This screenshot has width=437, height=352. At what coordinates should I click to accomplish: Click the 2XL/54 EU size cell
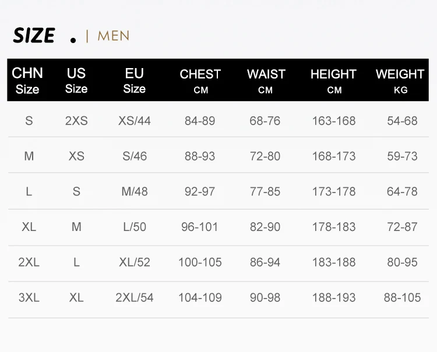135,297
